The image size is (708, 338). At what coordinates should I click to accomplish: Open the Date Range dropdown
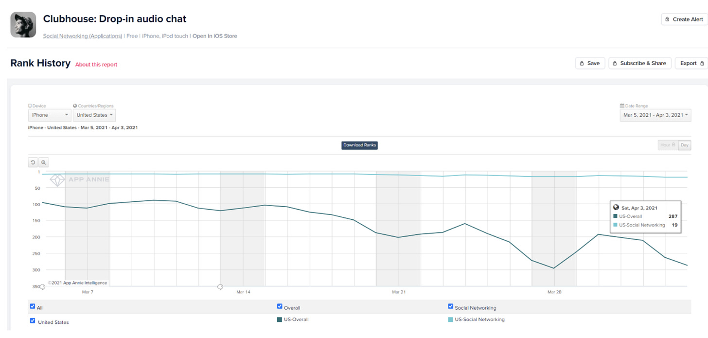pos(655,115)
